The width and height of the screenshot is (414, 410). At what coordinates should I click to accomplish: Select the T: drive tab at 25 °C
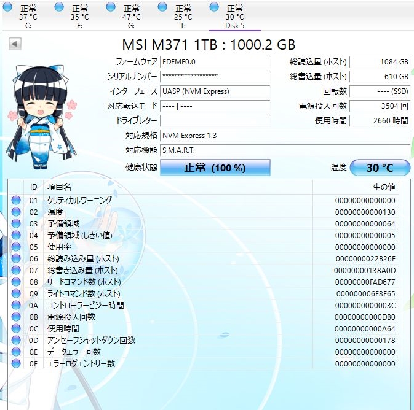pos(183,17)
